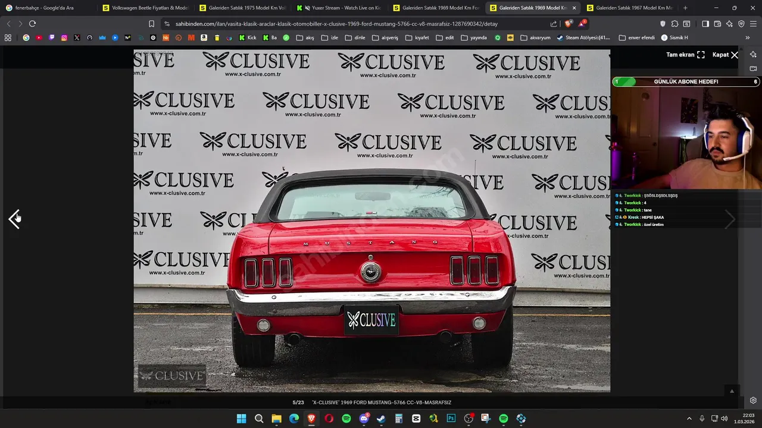Open the alışveriş bookmarks folder

click(x=385, y=37)
